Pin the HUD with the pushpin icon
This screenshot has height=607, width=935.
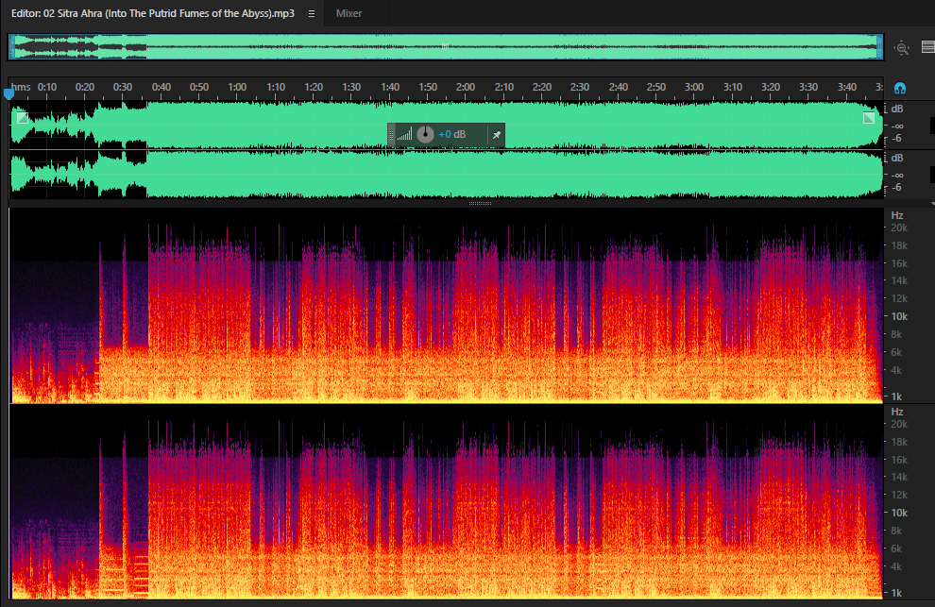click(x=496, y=135)
